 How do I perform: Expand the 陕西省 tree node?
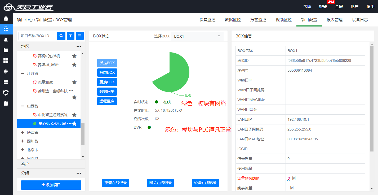tap(23, 132)
